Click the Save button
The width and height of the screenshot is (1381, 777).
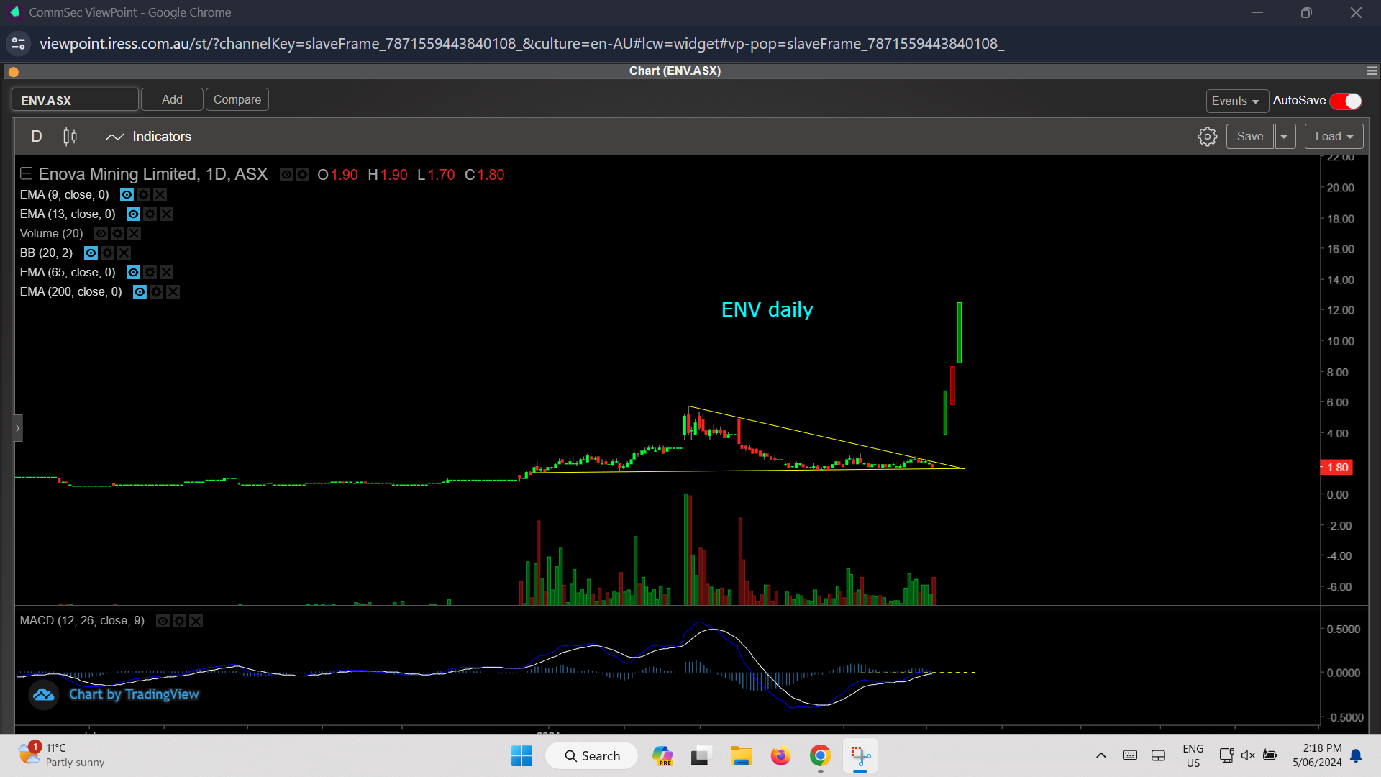(1250, 137)
